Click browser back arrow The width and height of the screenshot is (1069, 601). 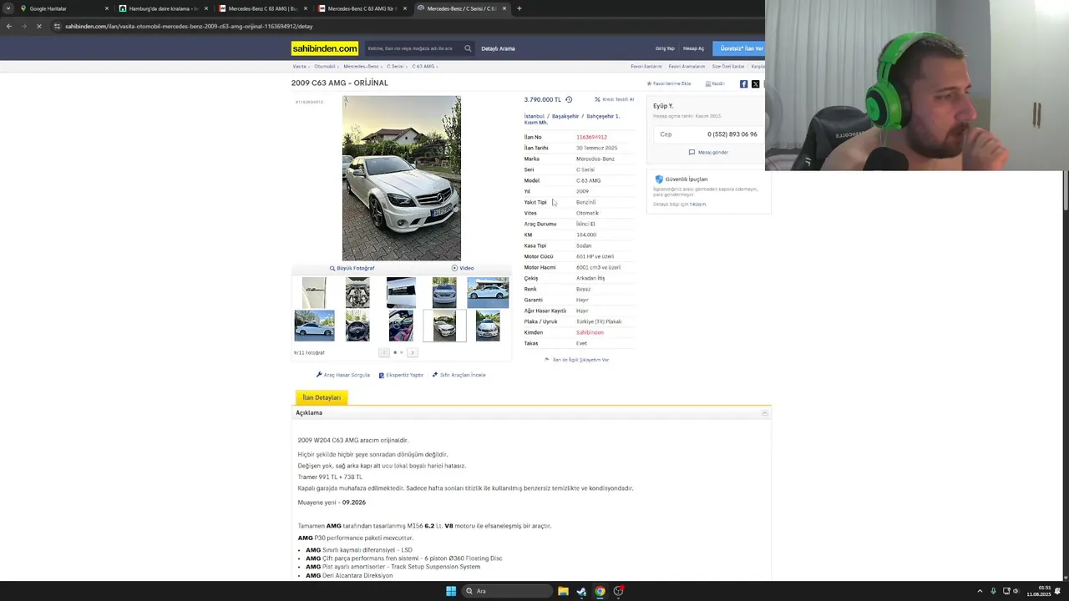click(8, 26)
